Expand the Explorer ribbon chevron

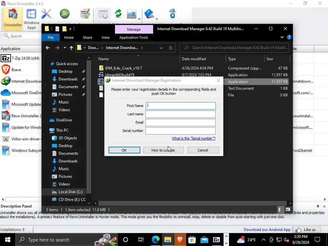click(282, 37)
